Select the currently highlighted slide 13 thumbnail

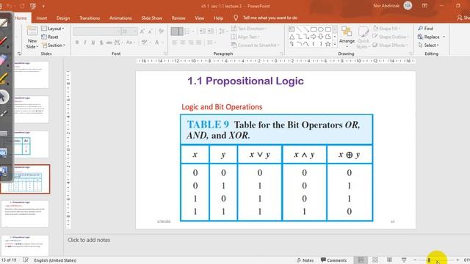(25, 179)
